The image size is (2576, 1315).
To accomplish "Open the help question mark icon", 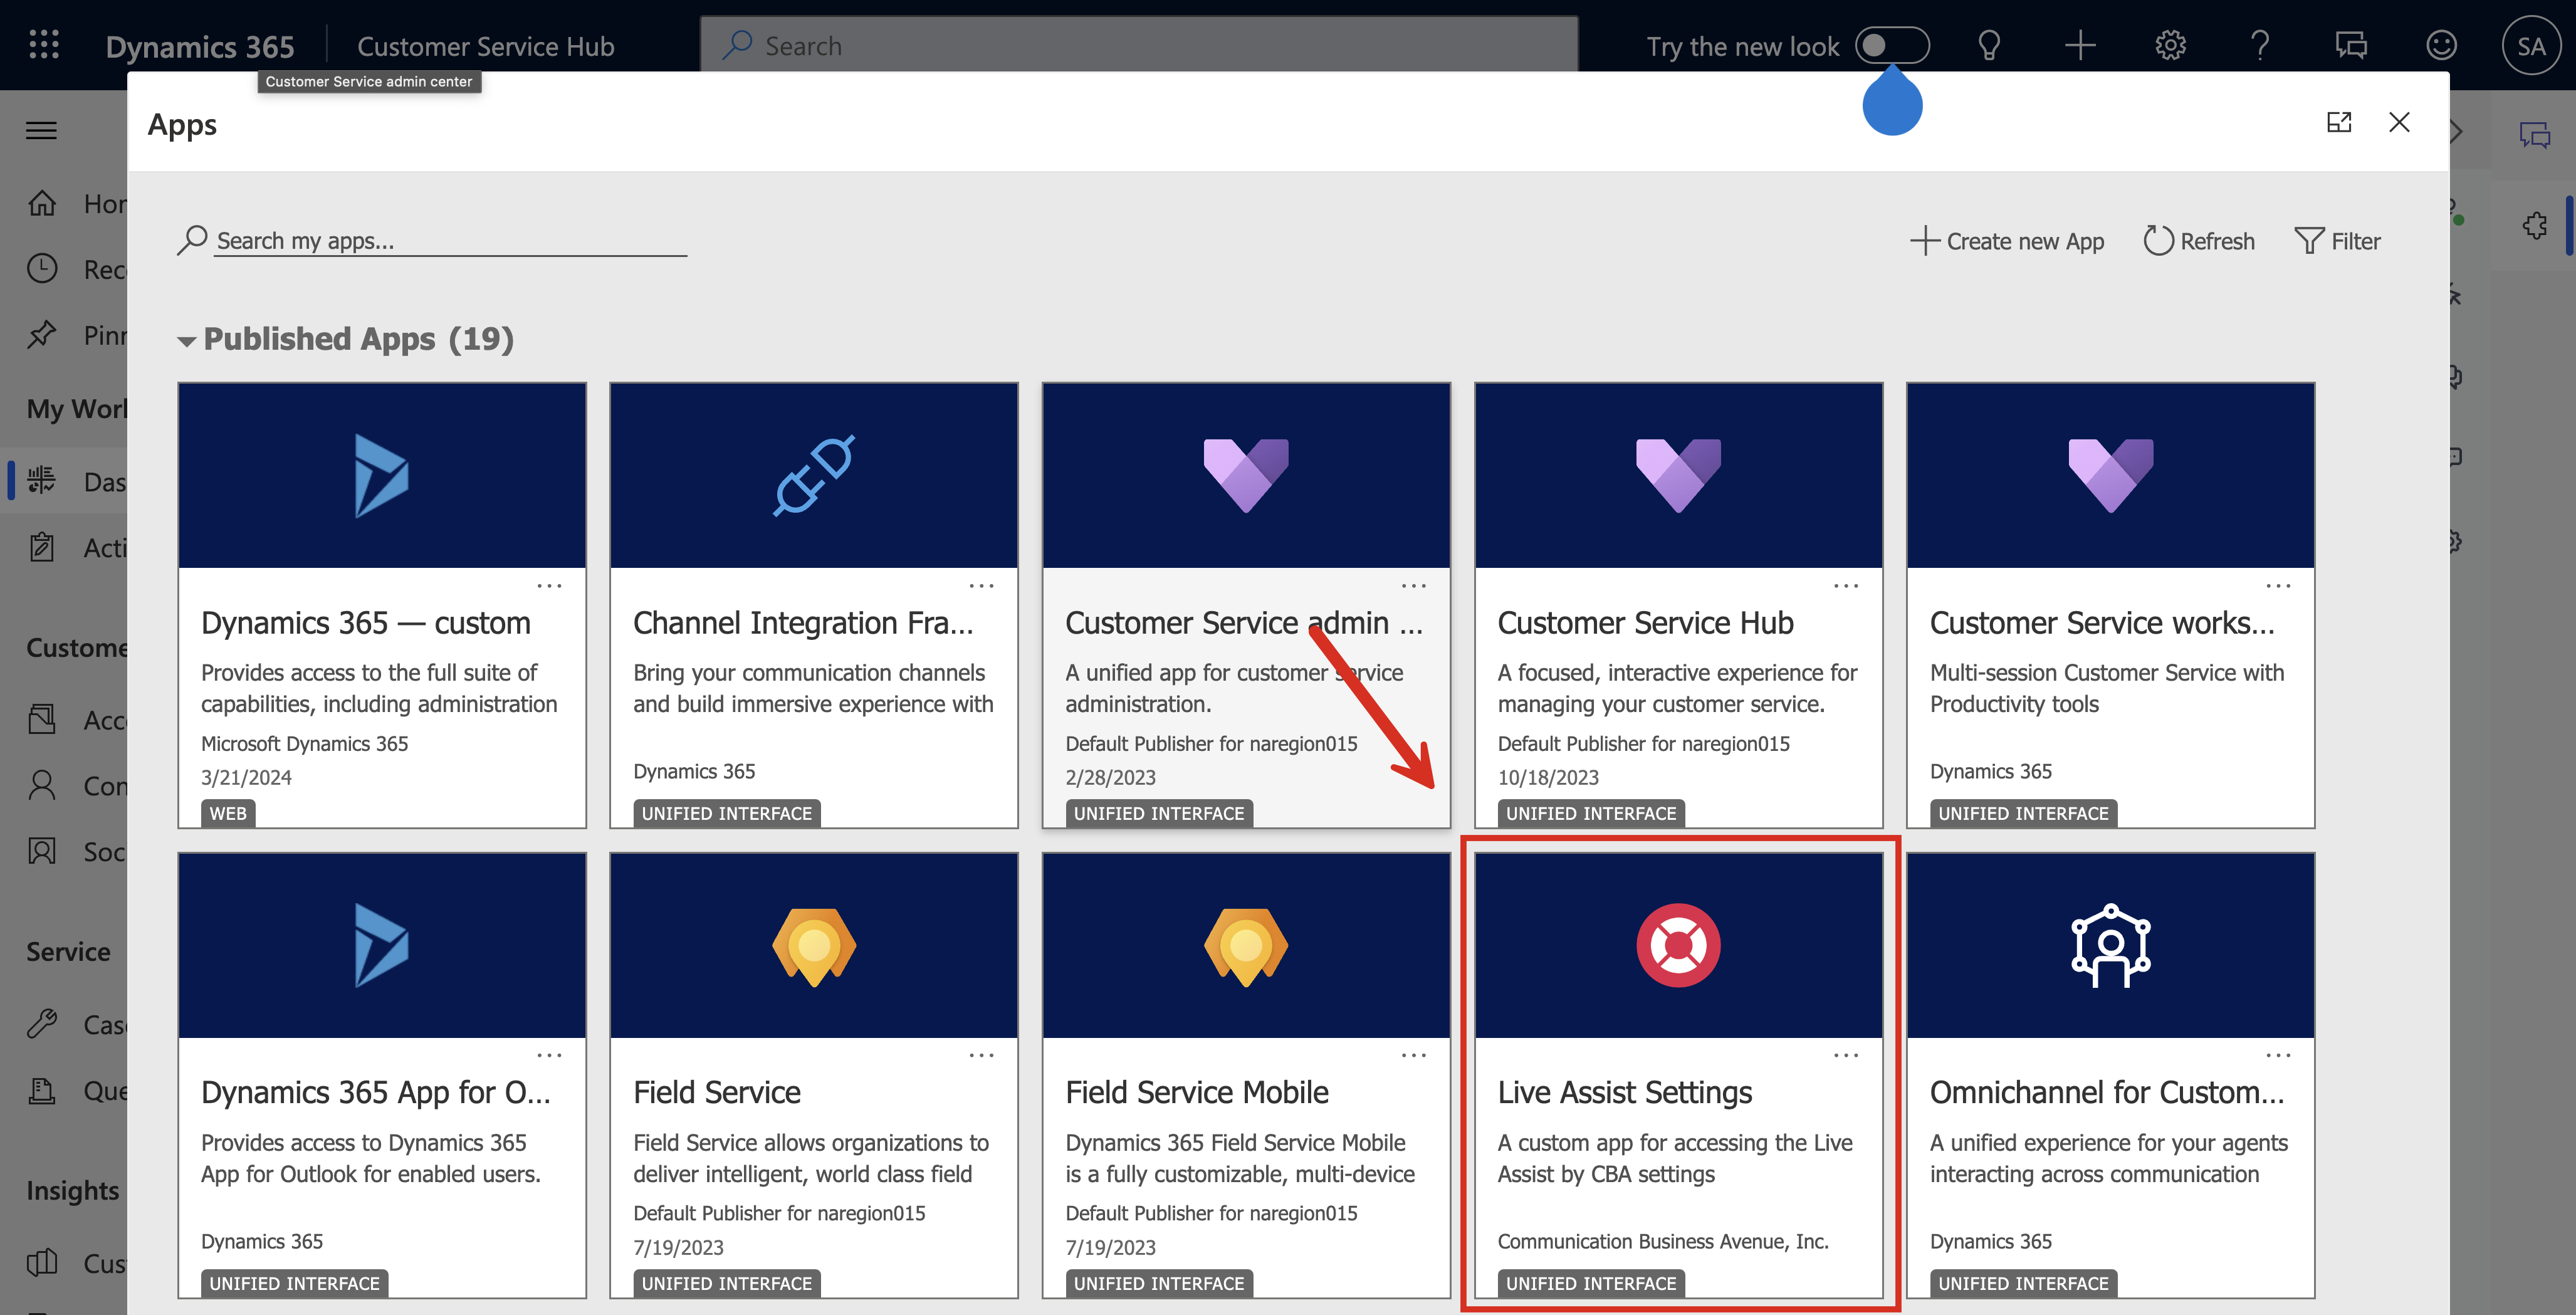I will (x=2260, y=45).
